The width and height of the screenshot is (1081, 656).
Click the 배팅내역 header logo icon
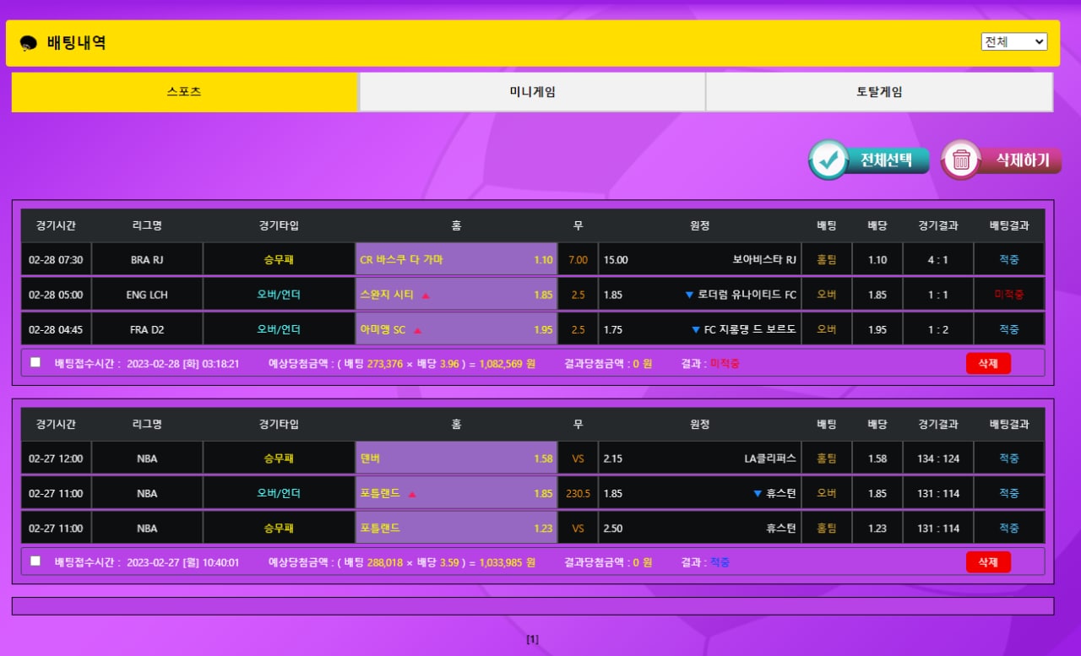click(x=28, y=43)
